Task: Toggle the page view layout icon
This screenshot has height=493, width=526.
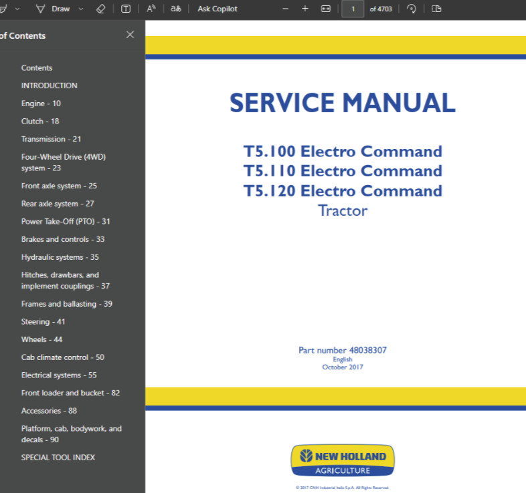Action: (x=436, y=9)
